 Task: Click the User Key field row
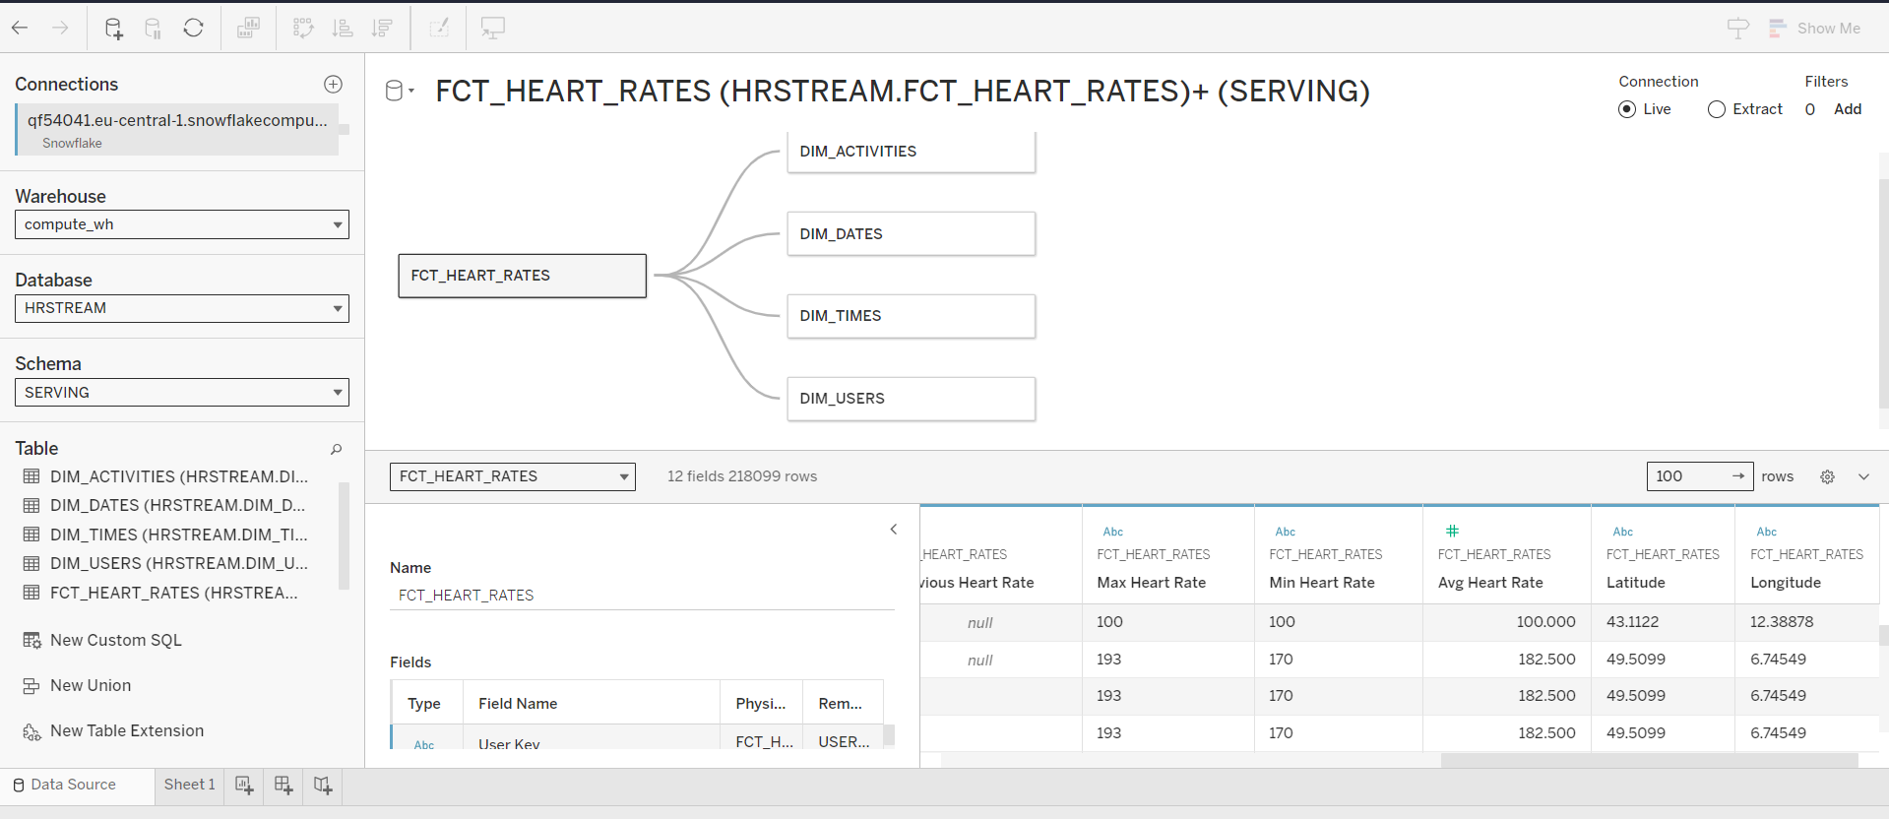point(638,738)
